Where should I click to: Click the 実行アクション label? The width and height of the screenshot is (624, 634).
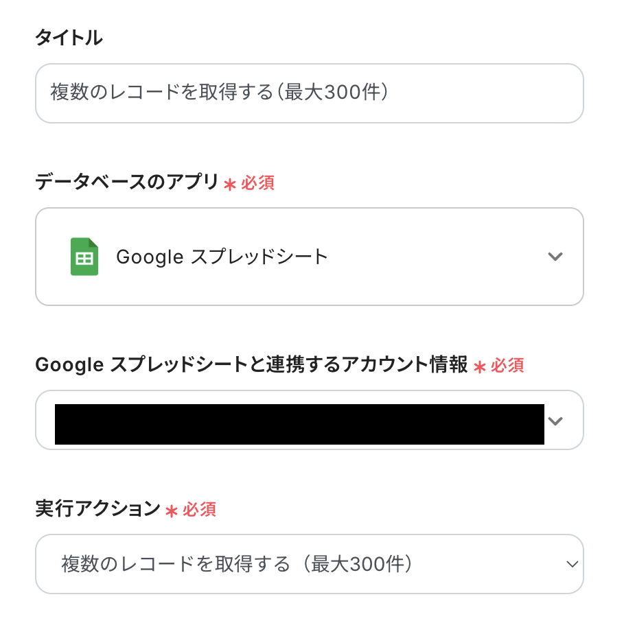(97, 509)
